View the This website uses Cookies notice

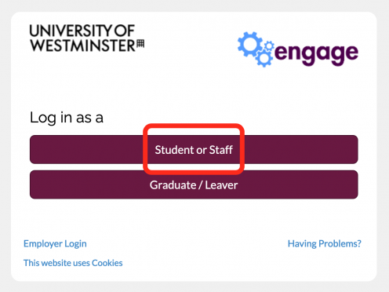click(73, 263)
